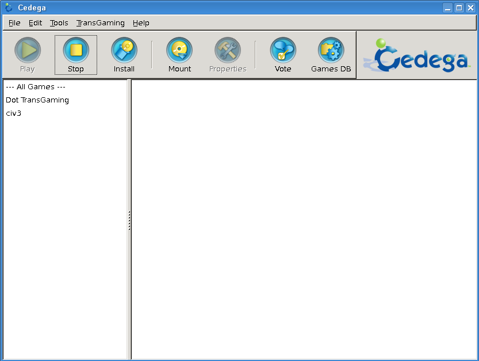Click the pane splitter handle
The width and height of the screenshot is (479, 361).
click(129, 221)
